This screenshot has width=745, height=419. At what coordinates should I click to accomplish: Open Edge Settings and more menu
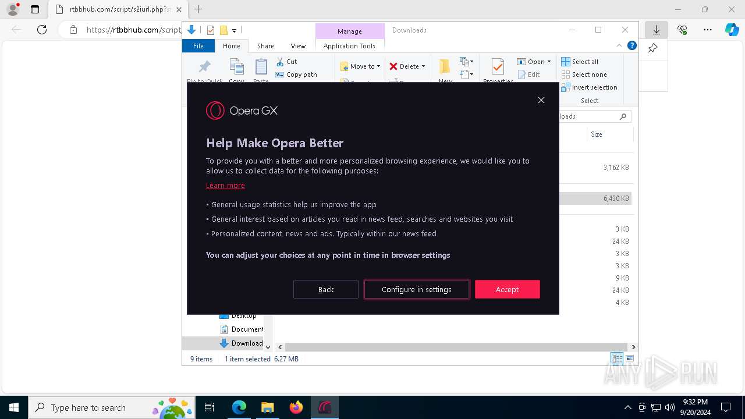click(x=708, y=30)
